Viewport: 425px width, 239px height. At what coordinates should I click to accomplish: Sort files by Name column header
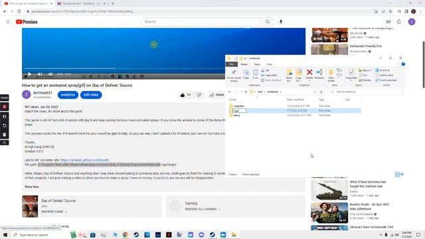click(x=232, y=100)
